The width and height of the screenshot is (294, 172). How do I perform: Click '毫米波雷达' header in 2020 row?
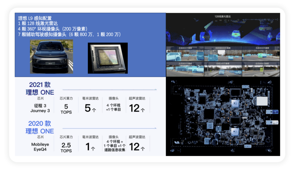[90, 137]
